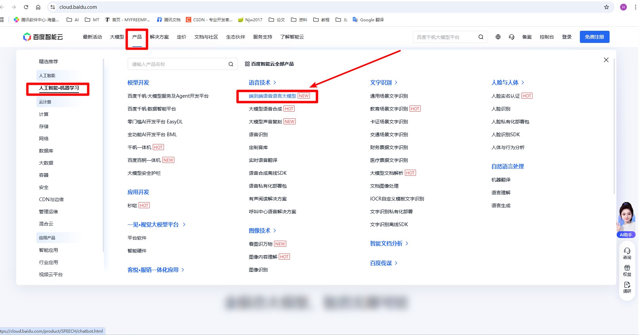Select CDN与边缘 in the sidebar
The height and width of the screenshot is (335, 639).
click(x=51, y=199)
